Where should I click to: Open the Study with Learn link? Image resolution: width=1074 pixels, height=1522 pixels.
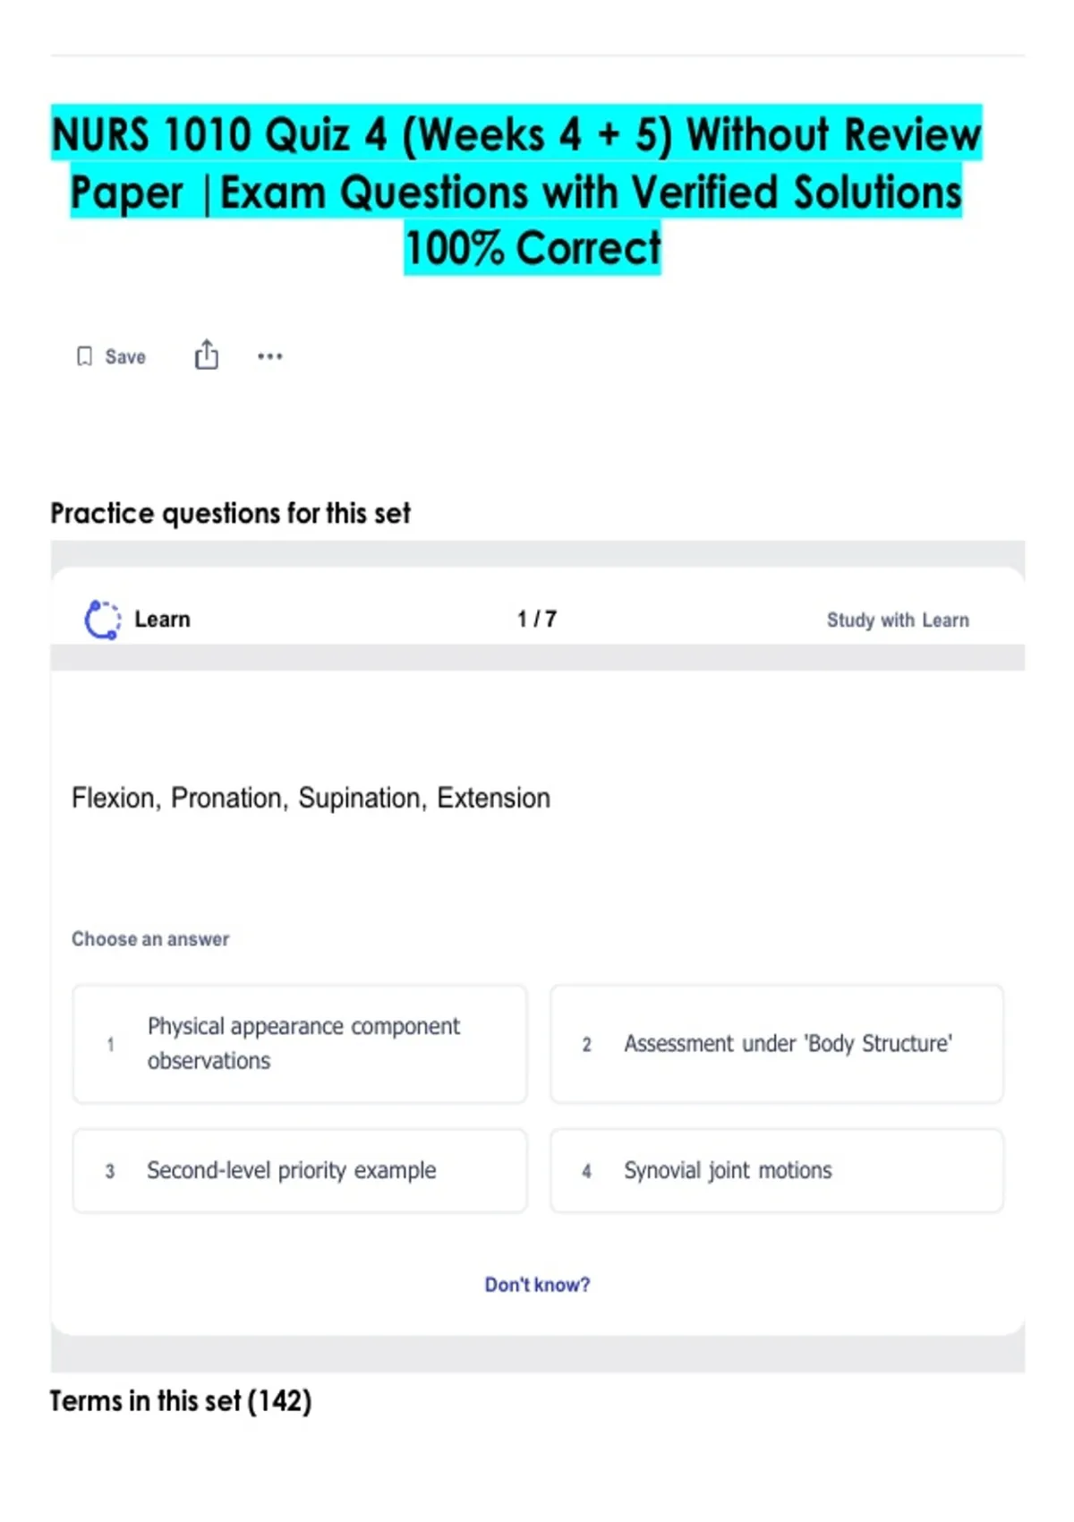(897, 620)
